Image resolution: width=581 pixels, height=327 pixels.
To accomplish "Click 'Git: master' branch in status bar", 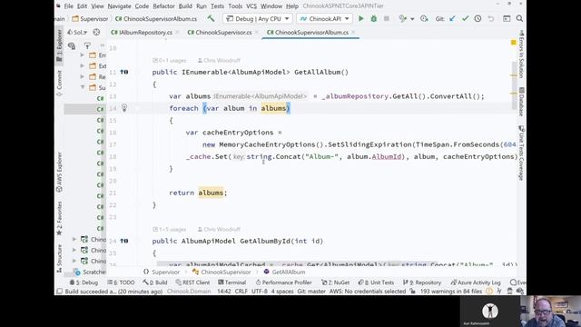I will pyautogui.click(x=311, y=292).
